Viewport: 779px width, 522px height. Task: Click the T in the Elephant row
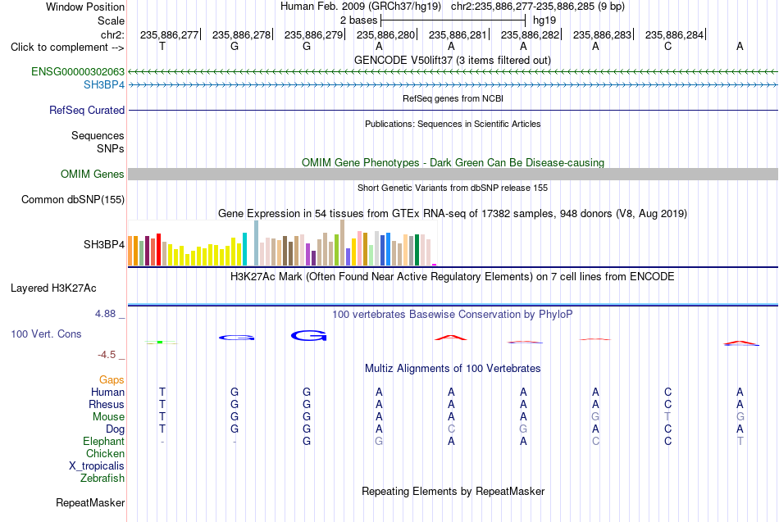point(740,441)
